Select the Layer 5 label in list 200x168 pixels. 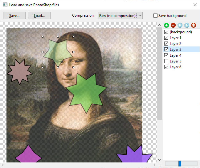(x=175, y=61)
